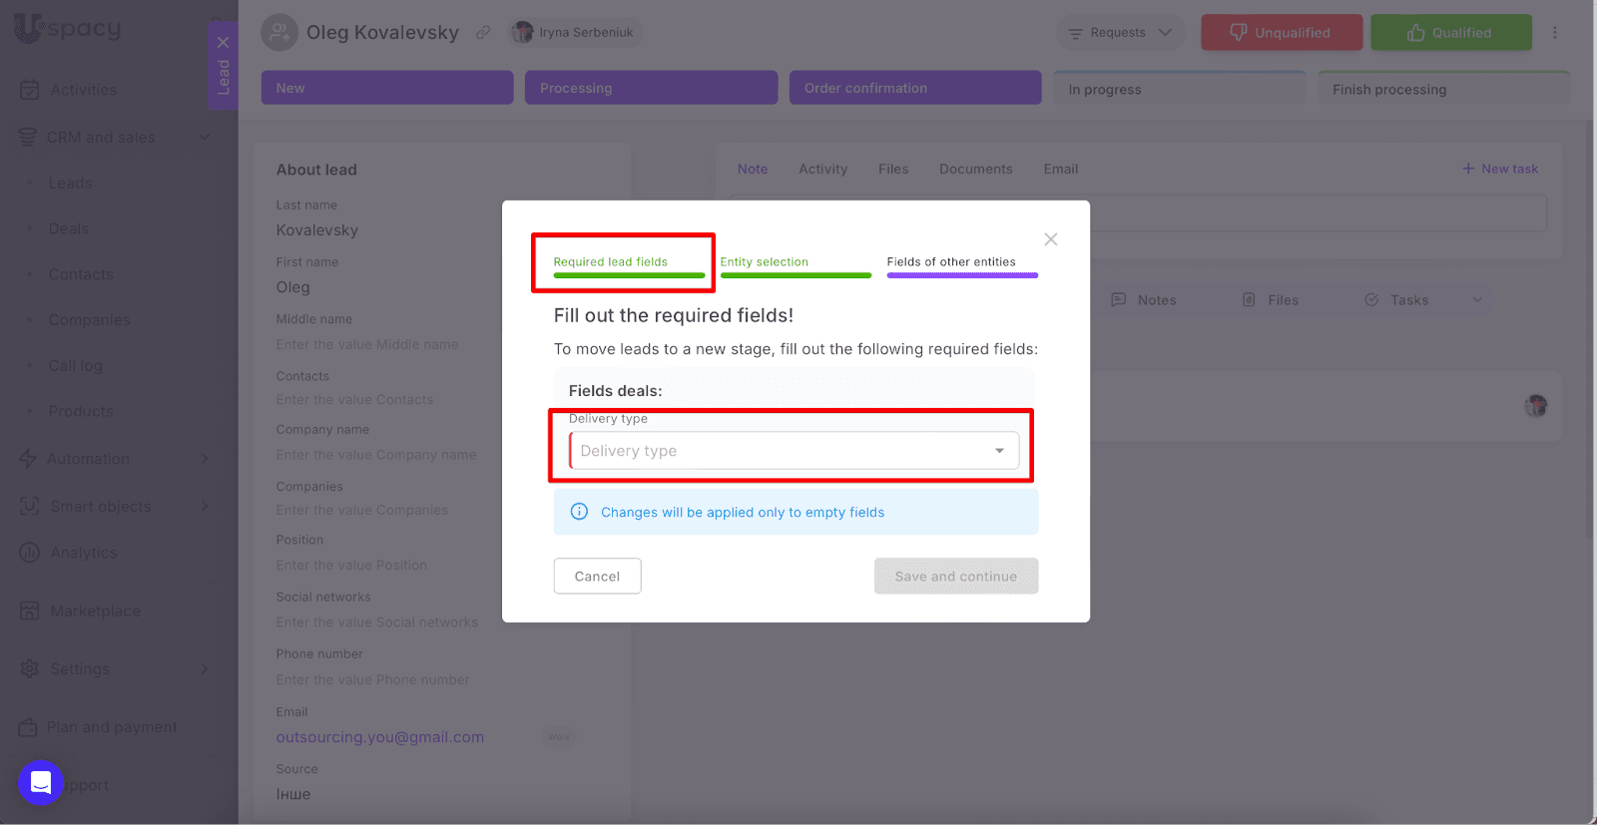This screenshot has height=825, width=1597.
Task: Mark lead as Qualified
Action: 1450,33
